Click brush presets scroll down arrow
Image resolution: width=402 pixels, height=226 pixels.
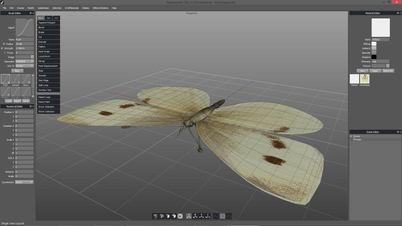coord(33,96)
